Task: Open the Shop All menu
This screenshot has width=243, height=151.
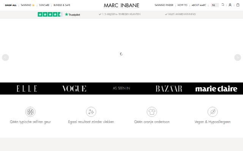Action: click(11, 5)
